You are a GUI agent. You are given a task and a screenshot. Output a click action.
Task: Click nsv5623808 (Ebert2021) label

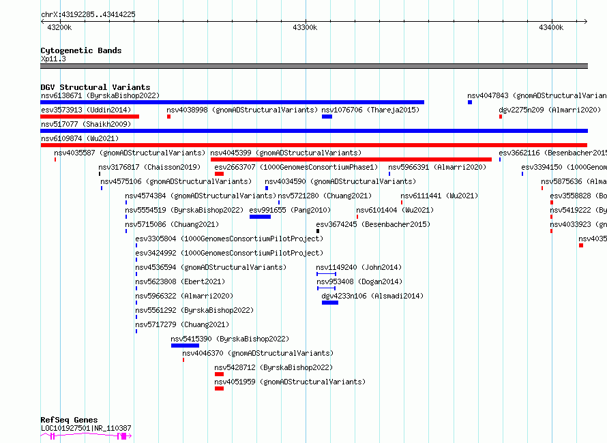pyautogui.click(x=180, y=281)
